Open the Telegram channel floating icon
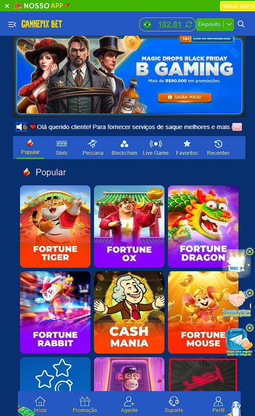 point(238,342)
